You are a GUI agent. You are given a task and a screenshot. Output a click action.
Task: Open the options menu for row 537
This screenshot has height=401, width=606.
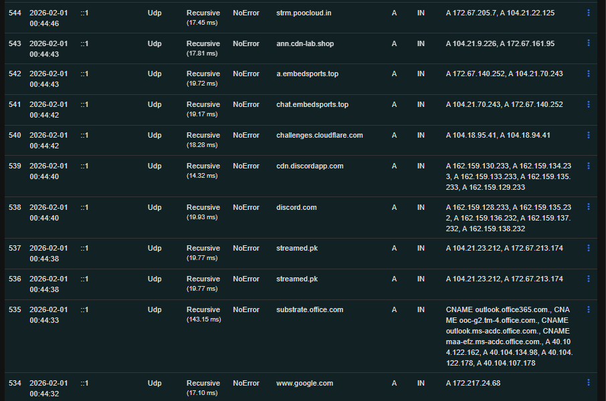click(x=588, y=248)
